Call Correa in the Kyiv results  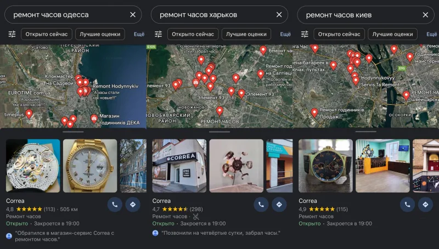tap(407, 205)
